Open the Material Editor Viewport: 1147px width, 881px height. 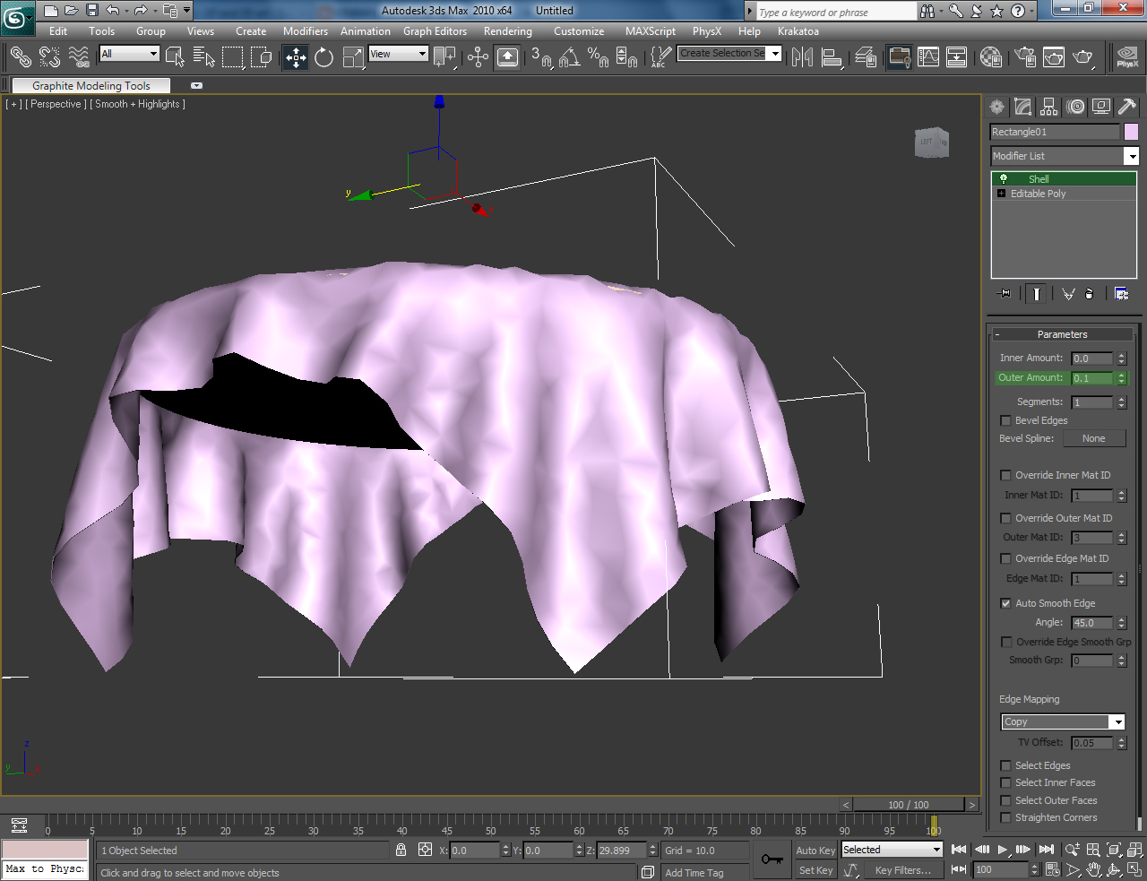tap(991, 56)
